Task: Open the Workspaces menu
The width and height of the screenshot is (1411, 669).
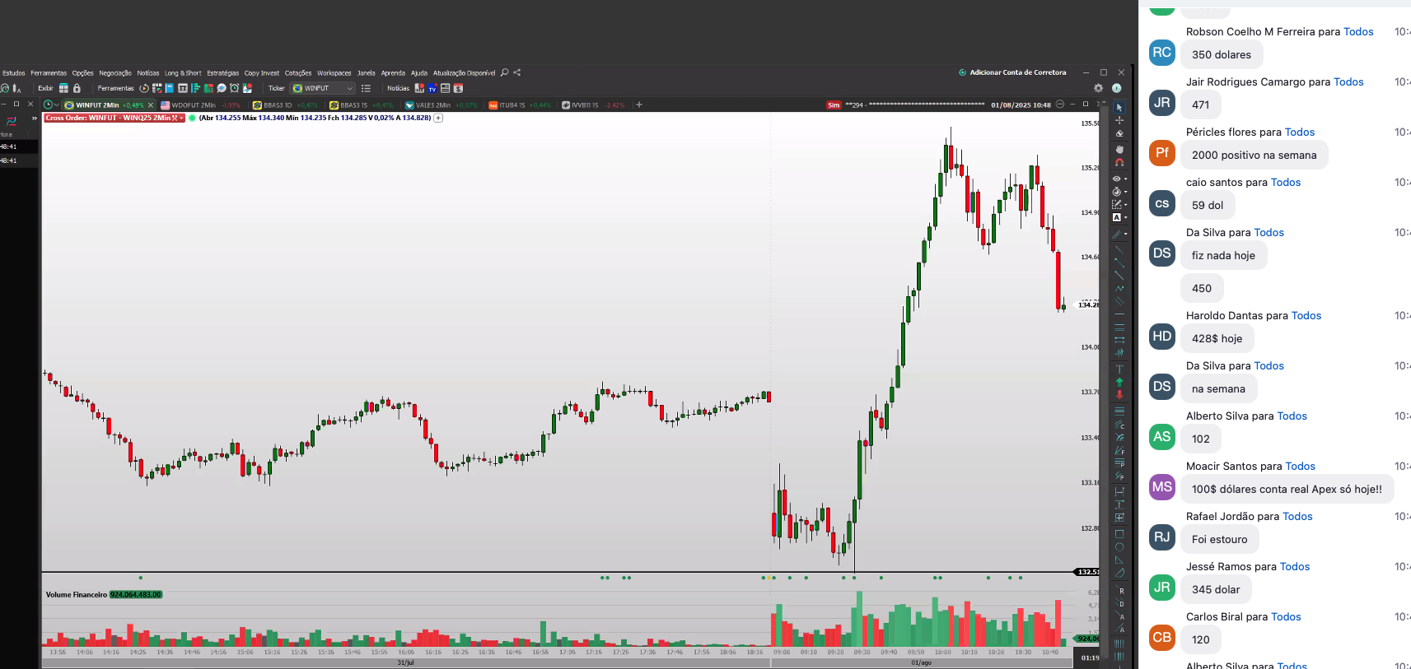Action: pos(334,72)
